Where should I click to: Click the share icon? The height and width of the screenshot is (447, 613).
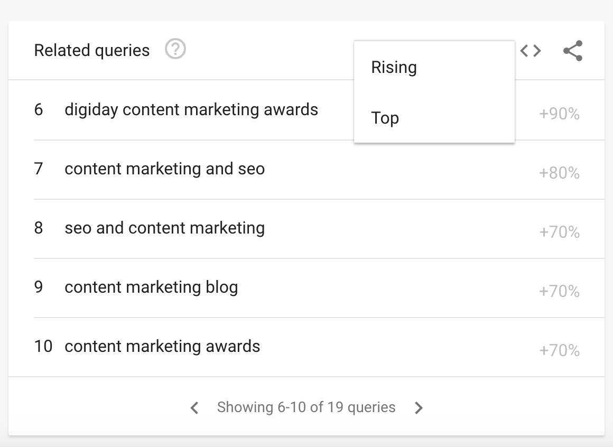click(x=573, y=51)
